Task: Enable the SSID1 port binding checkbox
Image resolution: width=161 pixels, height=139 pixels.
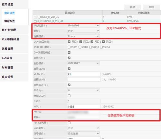Action: (69, 47)
